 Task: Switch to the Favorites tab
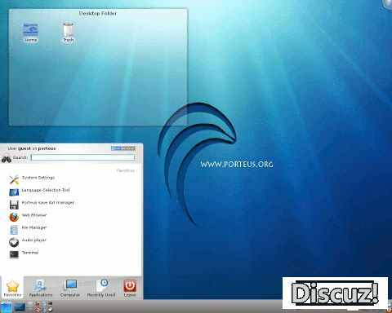pos(12,288)
